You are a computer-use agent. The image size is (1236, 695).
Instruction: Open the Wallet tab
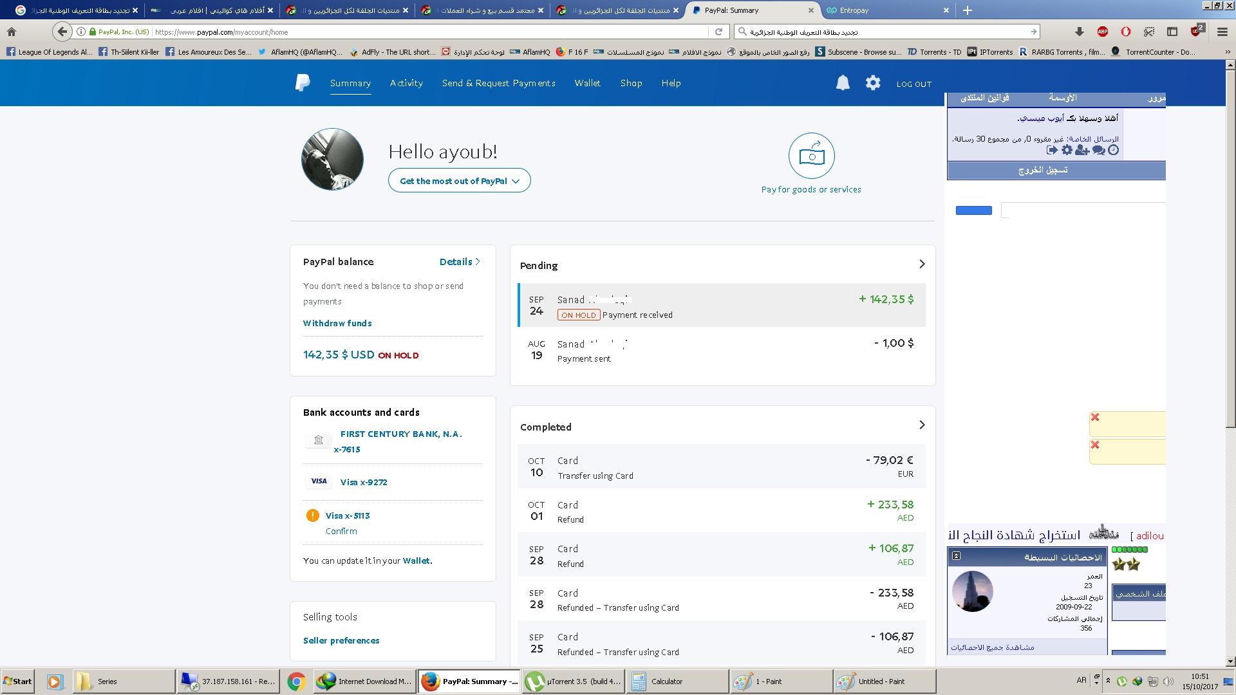[x=587, y=83]
